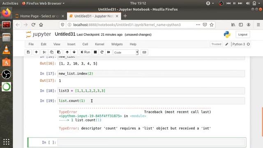Click the Python logo icon
The image size is (263, 148).
click(227, 35)
